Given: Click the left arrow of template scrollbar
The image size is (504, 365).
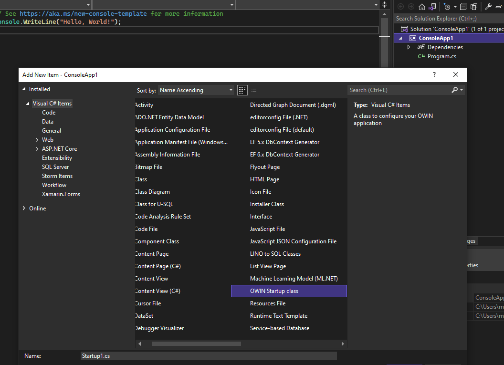Looking at the screenshot, I should click(139, 344).
